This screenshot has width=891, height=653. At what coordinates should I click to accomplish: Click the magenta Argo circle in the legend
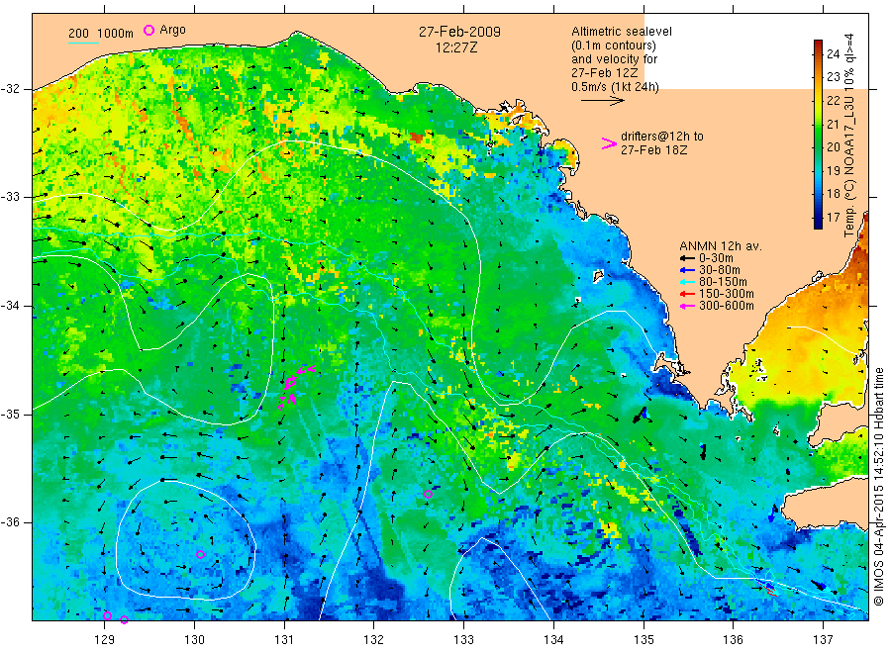click(148, 30)
